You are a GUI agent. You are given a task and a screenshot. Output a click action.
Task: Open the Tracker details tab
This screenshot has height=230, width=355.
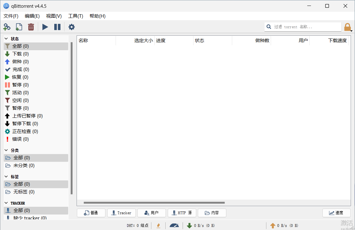pos(121,213)
